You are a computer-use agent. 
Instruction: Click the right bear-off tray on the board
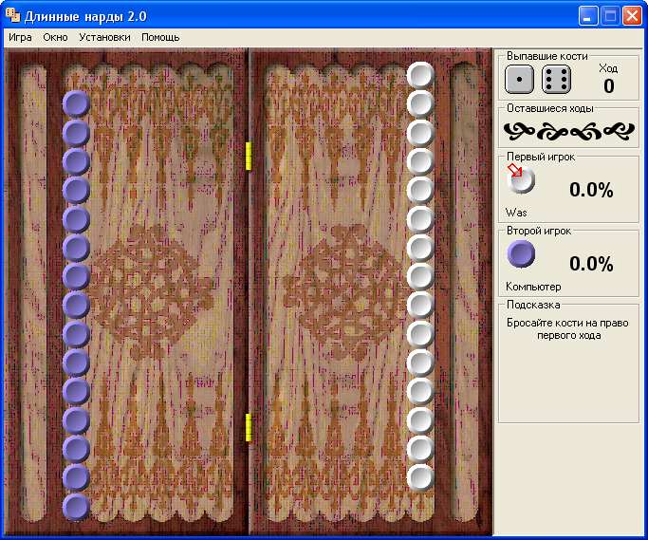[x=464, y=291]
